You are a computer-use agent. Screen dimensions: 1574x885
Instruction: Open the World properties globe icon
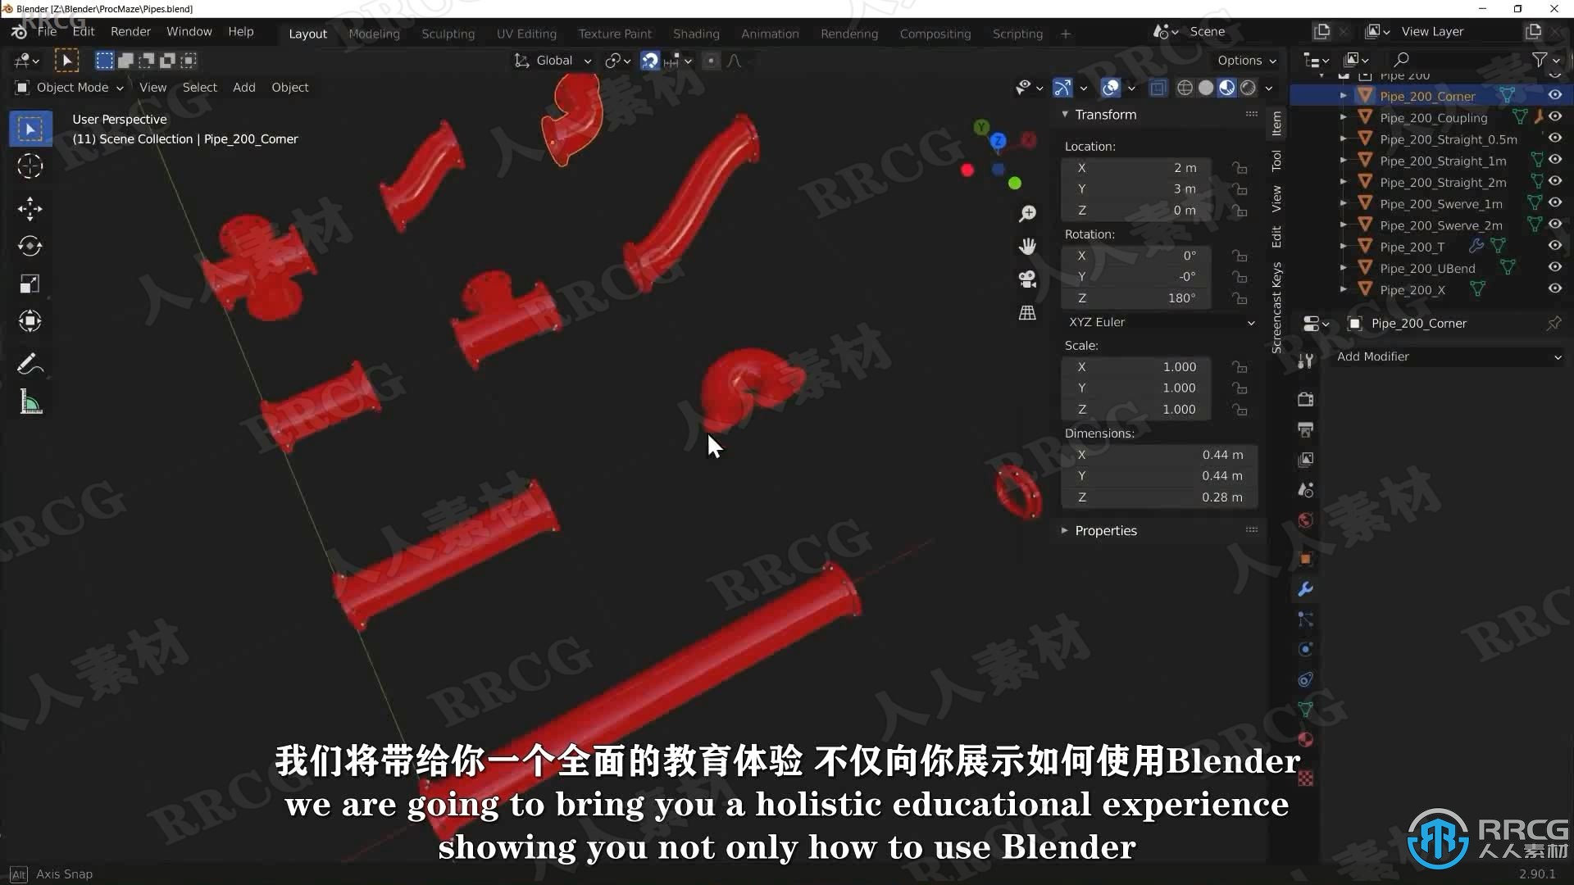click(x=1305, y=520)
